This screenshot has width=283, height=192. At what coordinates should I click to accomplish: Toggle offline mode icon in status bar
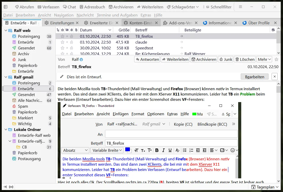click(5, 187)
